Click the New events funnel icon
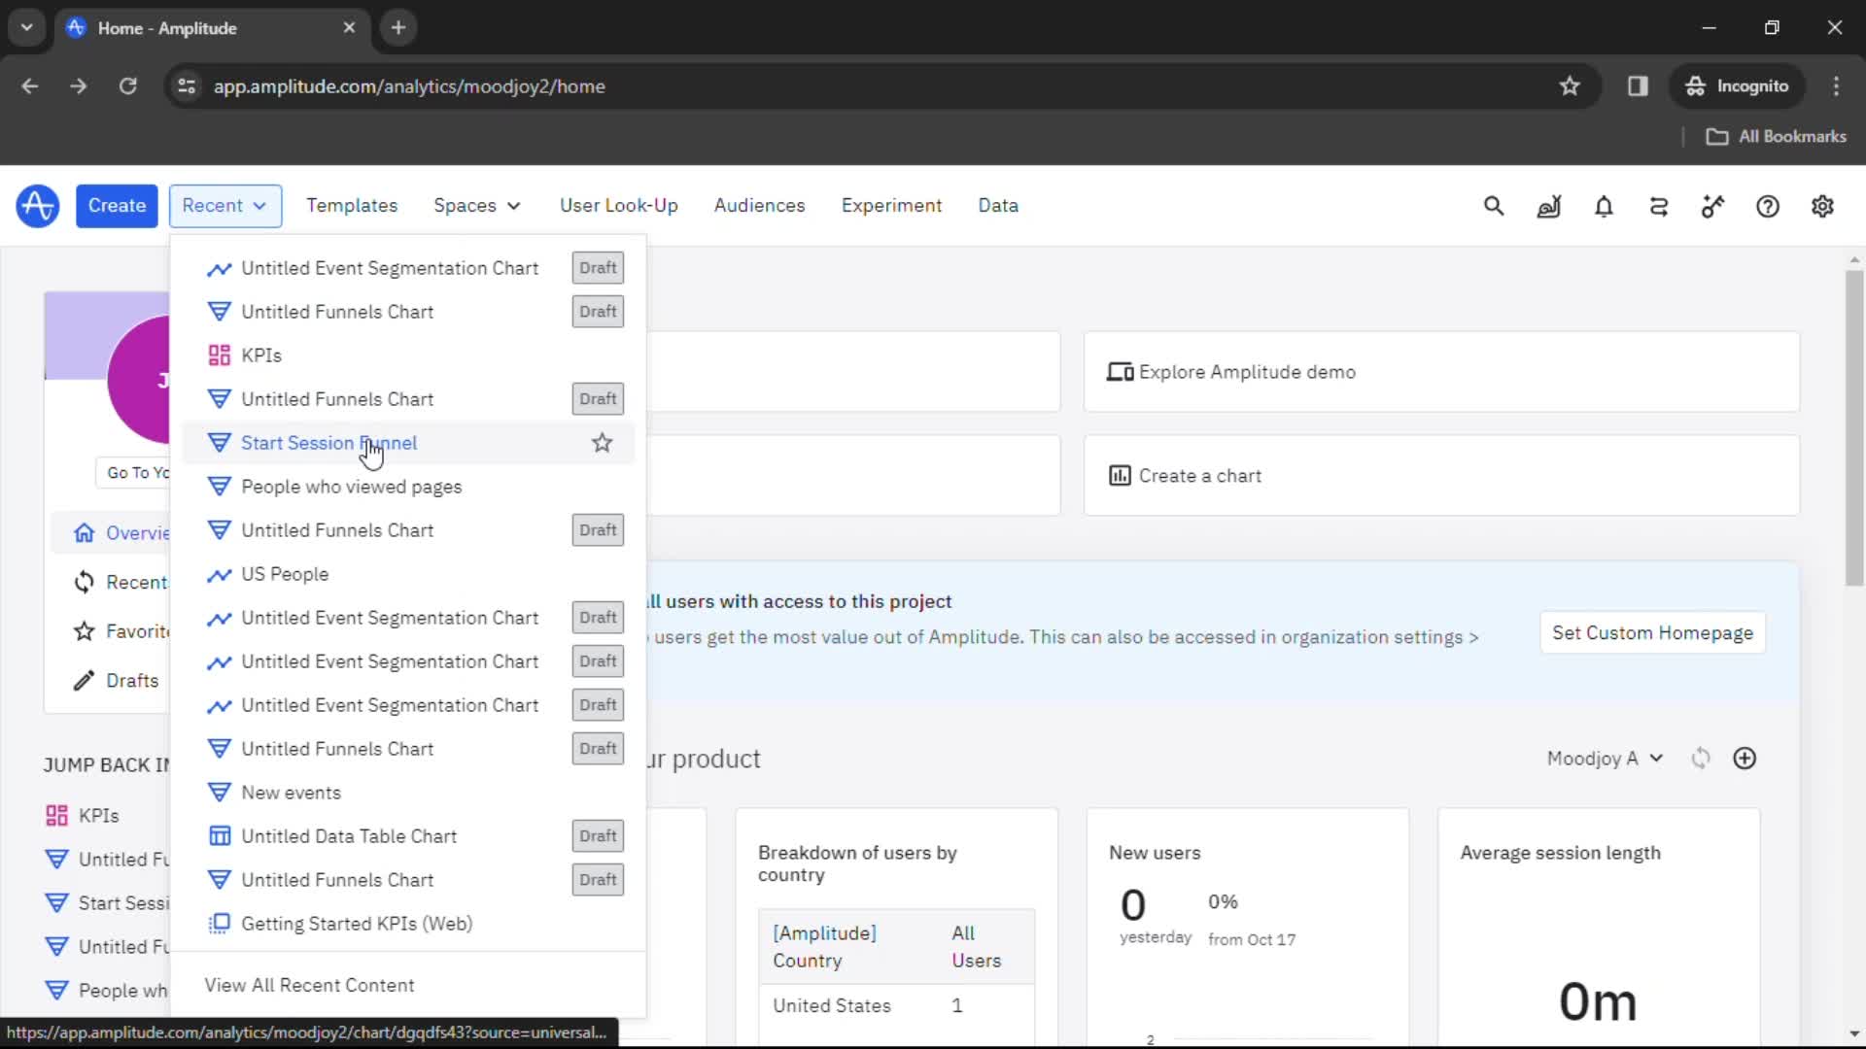1866x1049 pixels. click(220, 793)
